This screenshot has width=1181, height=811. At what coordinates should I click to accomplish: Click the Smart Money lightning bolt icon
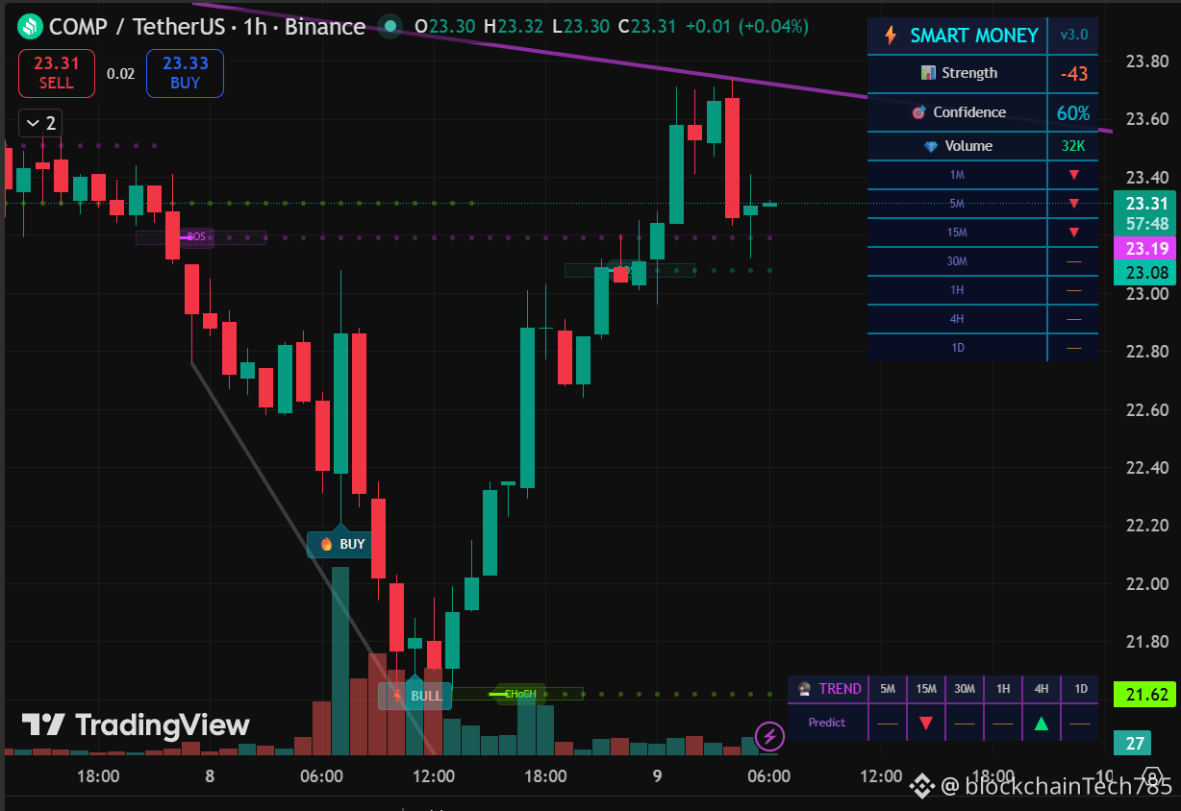point(891,36)
